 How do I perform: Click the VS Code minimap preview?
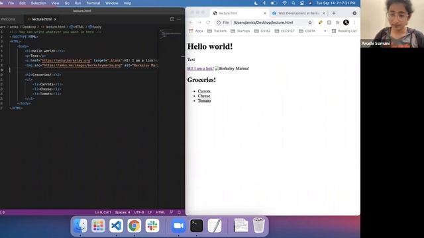click(170, 34)
